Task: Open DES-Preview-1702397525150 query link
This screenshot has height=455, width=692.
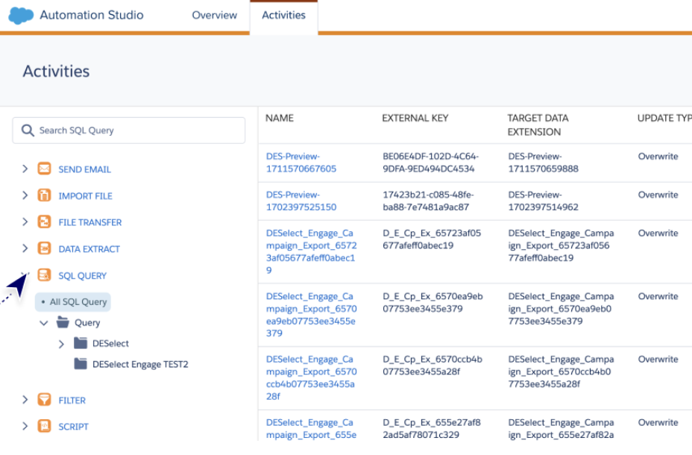Action: [x=301, y=201]
